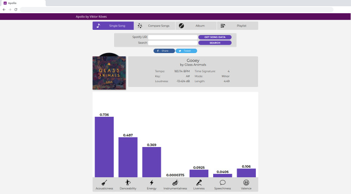Open the Album tab
The width and height of the screenshot is (351, 194).
click(196, 26)
